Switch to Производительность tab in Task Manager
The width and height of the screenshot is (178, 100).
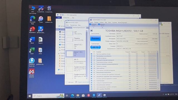point(79,27)
